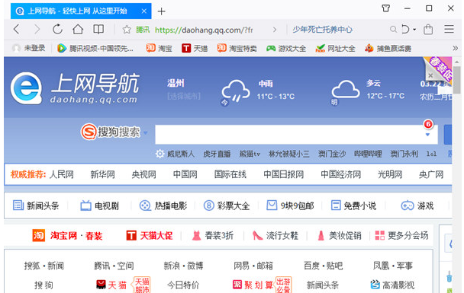The width and height of the screenshot is (464, 293).
Task: Open the browser home page icon
Action: click(78, 29)
